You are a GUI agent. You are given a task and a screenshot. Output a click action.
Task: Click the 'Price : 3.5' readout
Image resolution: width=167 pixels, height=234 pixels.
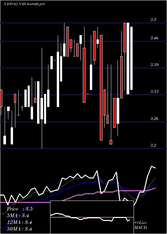point(20,209)
